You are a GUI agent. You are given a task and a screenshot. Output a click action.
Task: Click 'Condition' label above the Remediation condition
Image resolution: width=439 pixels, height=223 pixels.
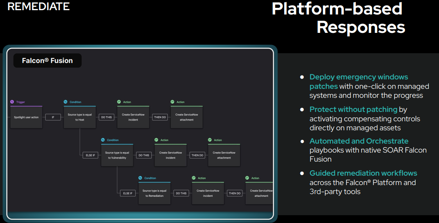pos(151,178)
